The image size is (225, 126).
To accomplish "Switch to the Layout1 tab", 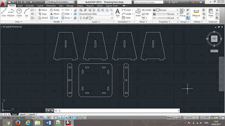I will [x=23, y=114].
